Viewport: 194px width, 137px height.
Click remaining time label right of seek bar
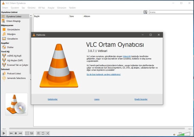point(190,129)
